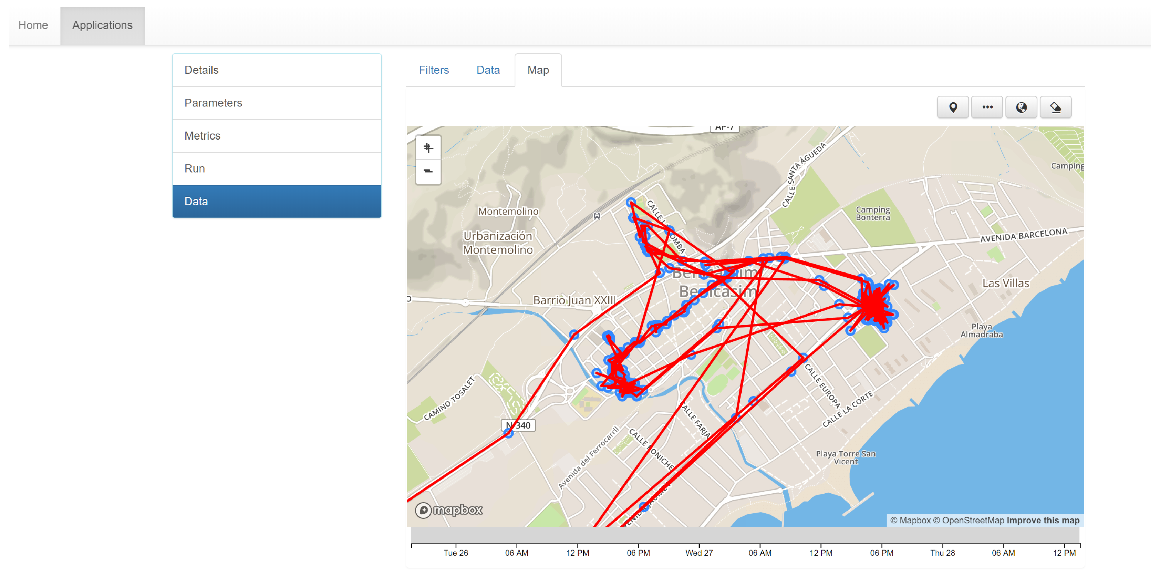The width and height of the screenshot is (1160, 576).
Task: Open the Metrics sidebar section
Action: pos(277,135)
